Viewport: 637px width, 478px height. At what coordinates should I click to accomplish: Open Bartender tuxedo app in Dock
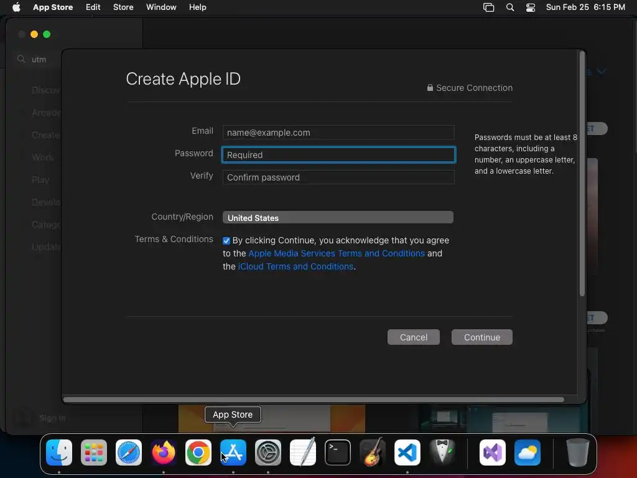coord(442,452)
